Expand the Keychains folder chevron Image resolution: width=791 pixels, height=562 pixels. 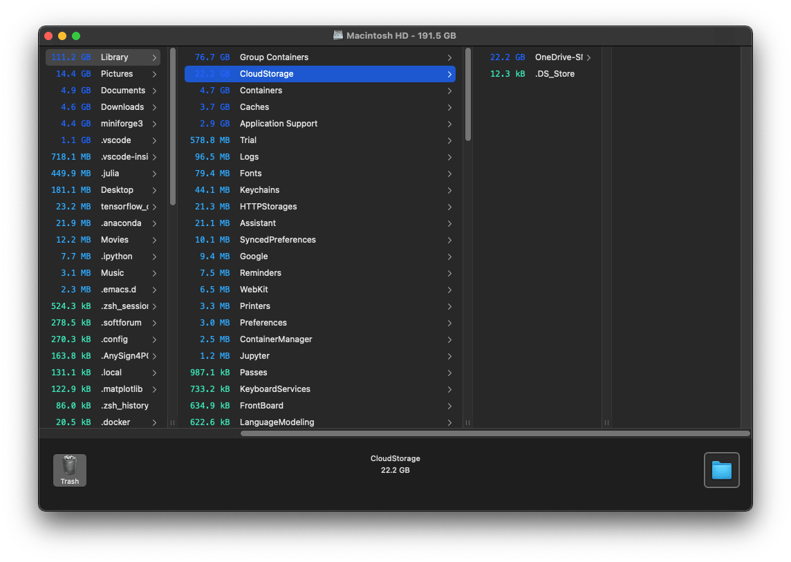(449, 190)
